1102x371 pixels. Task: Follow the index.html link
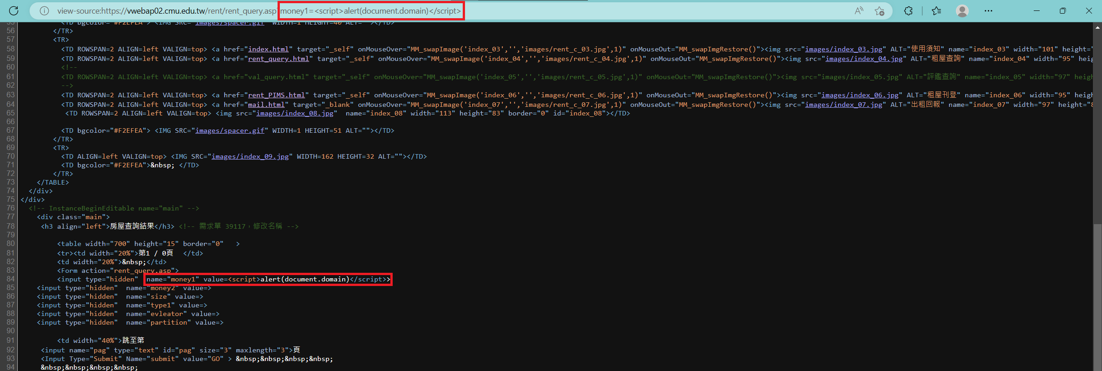pyautogui.click(x=268, y=49)
